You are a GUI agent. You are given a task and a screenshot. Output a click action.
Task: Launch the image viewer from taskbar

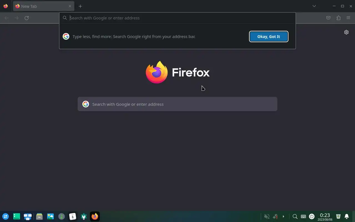(50, 216)
